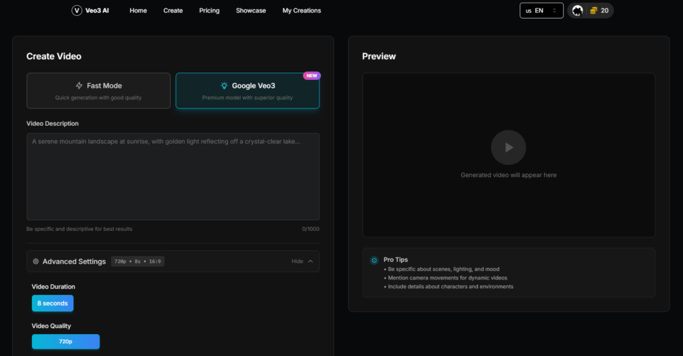Viewport: 683px width, 356px height.
Task: Choose the 720p video quality
Action: coord(66,341)
